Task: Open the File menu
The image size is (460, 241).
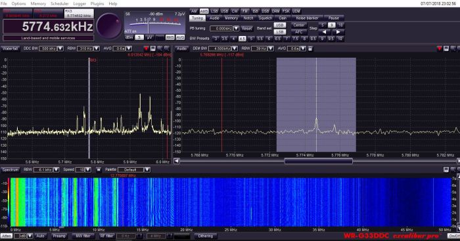Action: (4, 4)
